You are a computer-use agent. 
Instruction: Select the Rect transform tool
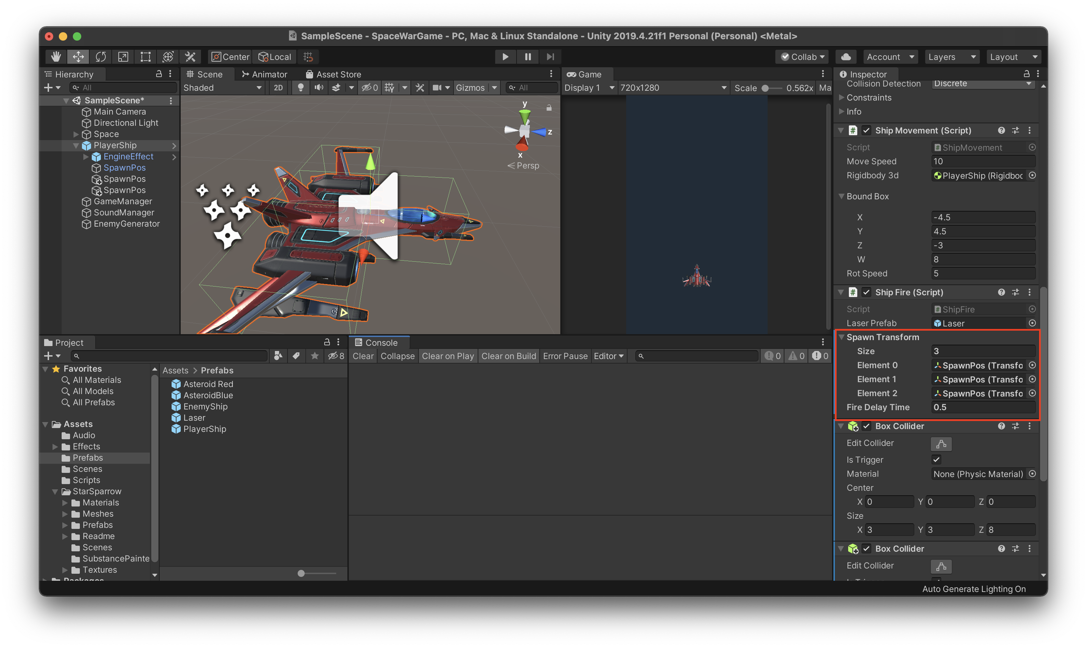145,57
